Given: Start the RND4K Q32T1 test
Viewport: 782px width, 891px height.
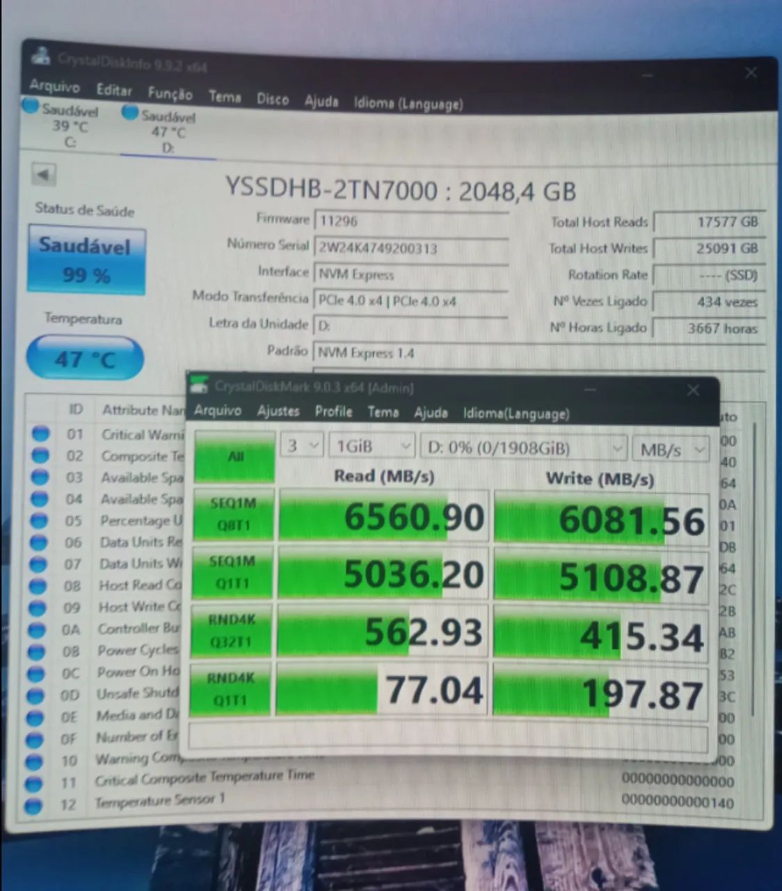Looking at the screenshot, I should click(x=231, y=631).
